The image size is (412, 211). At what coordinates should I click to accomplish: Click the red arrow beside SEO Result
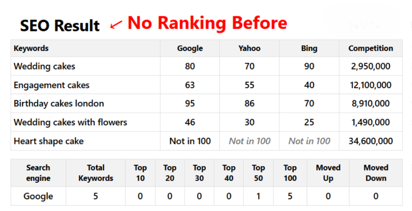(x=116, y=25)
